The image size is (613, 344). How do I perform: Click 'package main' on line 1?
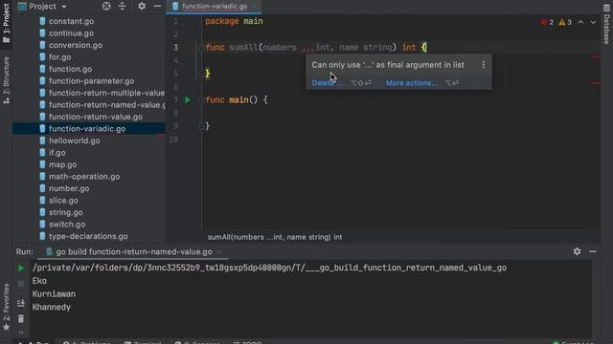coord(234,21)
